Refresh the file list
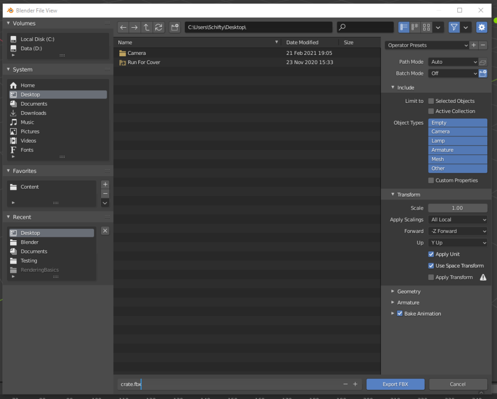The height and width of the screenshot is (399, 497). coord(159,27)
